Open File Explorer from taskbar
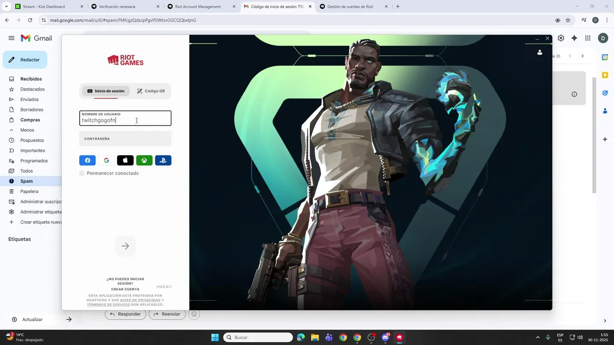 point(315,337)
